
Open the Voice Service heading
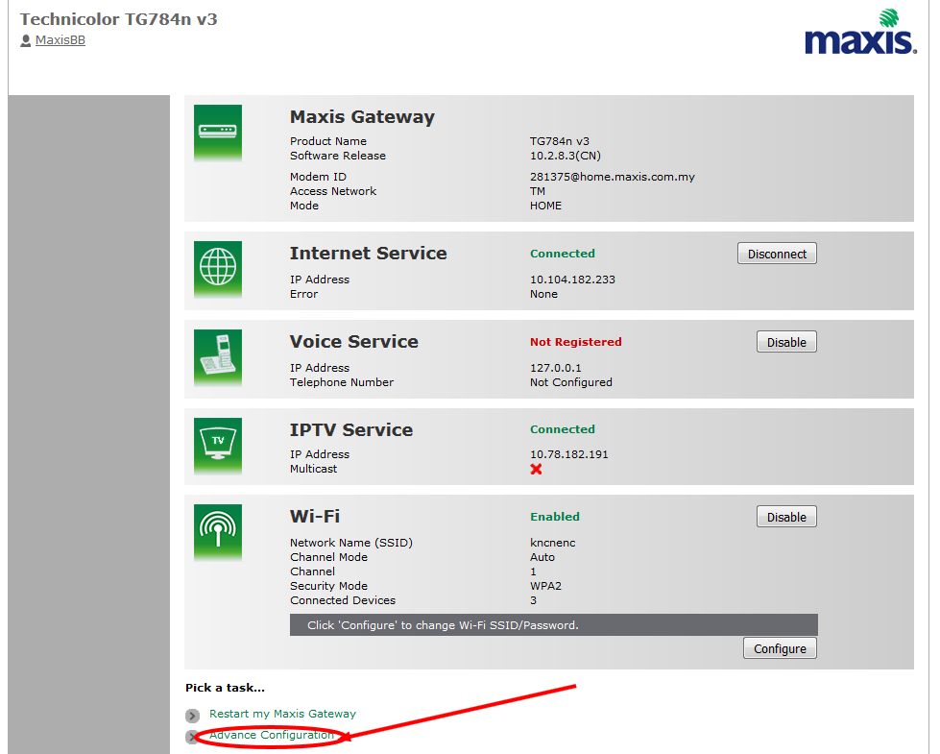click(x=353, y=341)
